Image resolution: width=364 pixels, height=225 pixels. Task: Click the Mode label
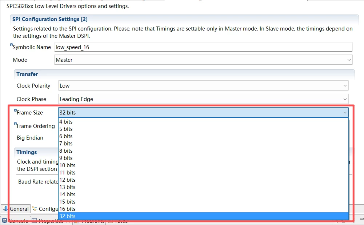[x=20, y=60]
